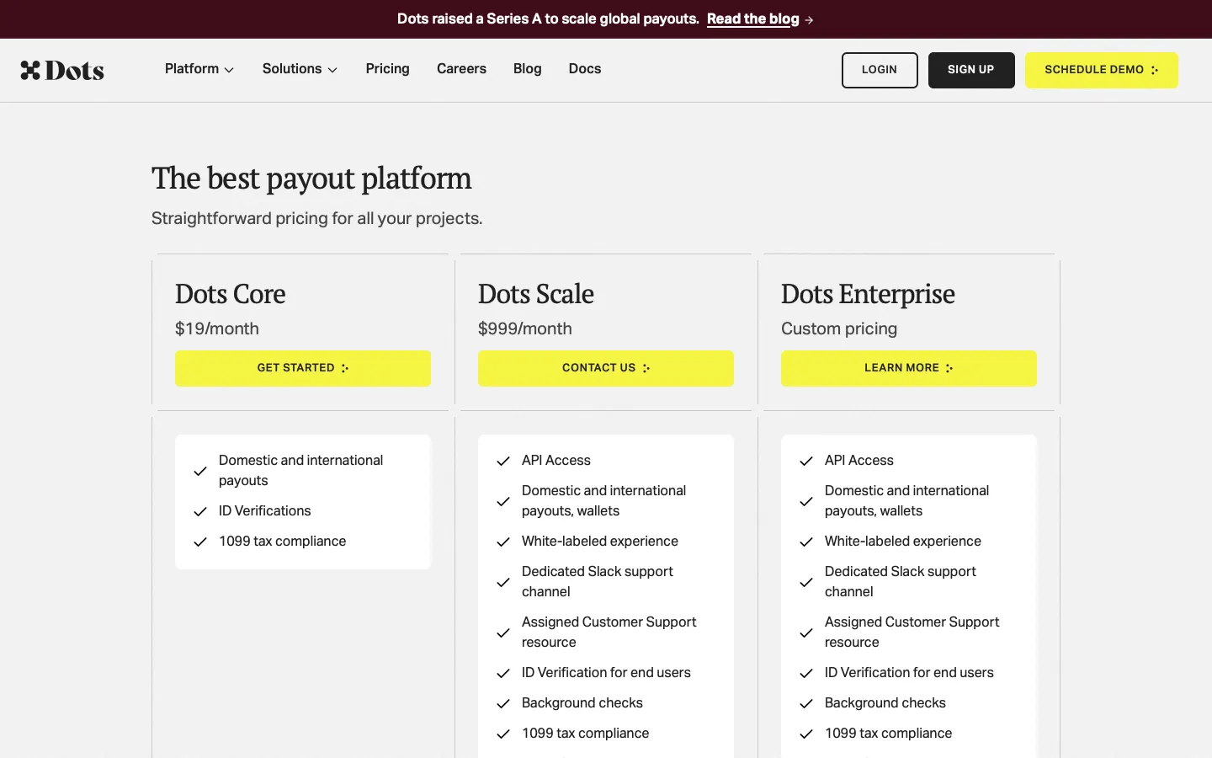Click CONTACT US under Dots Scale
This screenshot has height=758, width=1212.
(606, 368)
